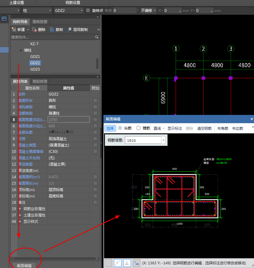Click the 布边筋 button

(x=238, y=128)
